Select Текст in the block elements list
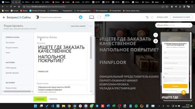 pos(8,53)
